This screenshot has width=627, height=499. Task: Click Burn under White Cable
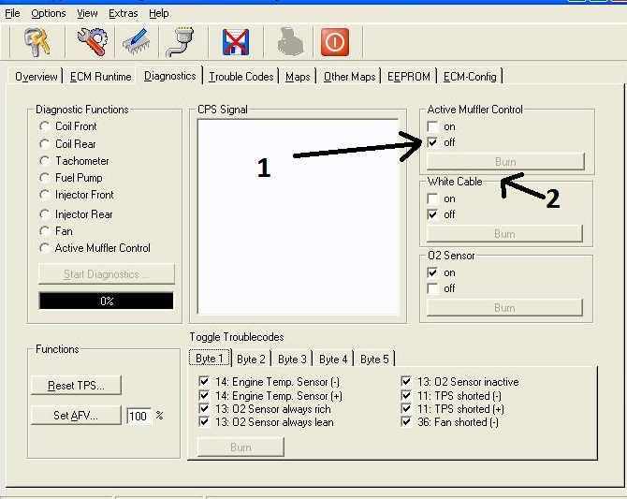504,234
